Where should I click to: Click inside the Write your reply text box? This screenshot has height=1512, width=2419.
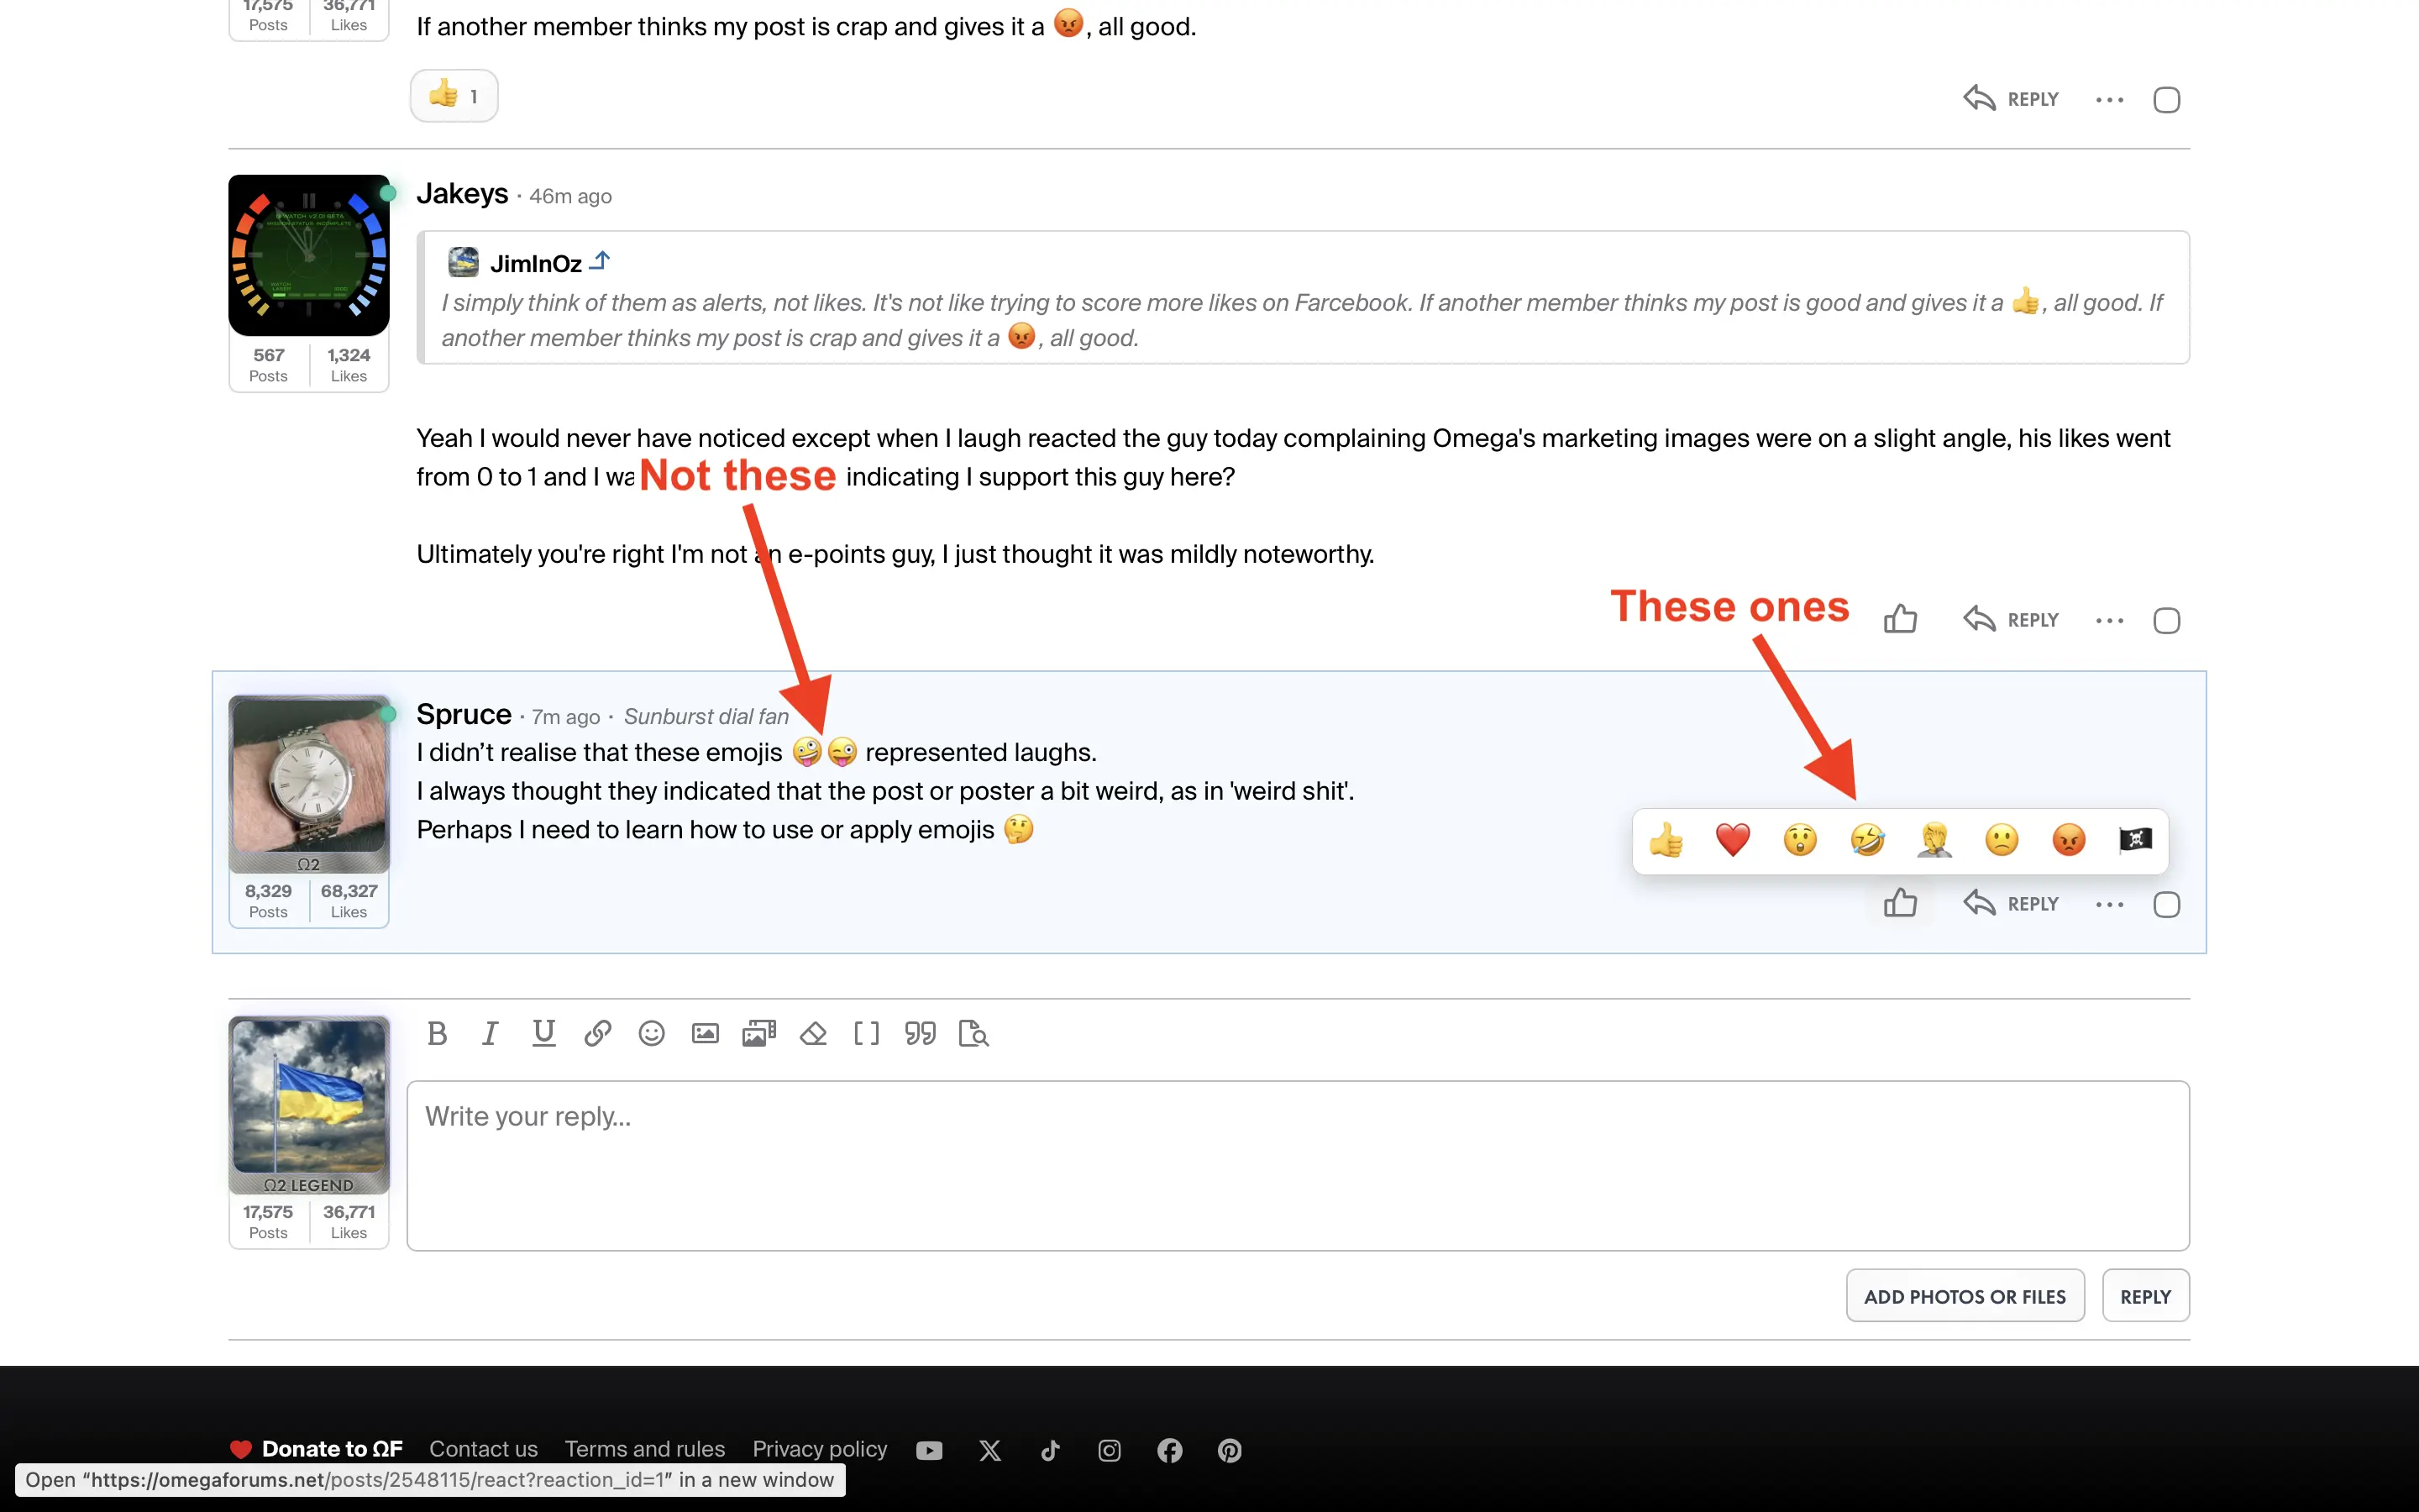(1298, 1165)
